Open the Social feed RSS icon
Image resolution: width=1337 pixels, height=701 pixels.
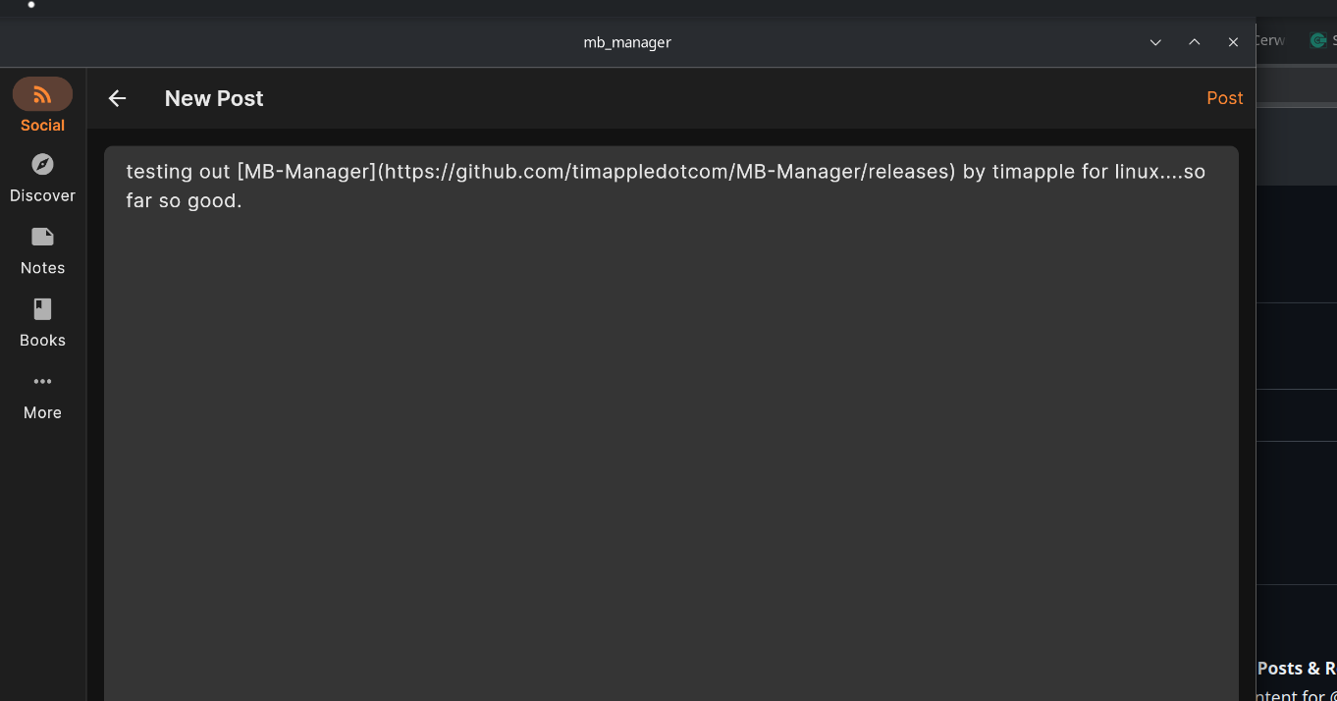(x=42, y=94)
